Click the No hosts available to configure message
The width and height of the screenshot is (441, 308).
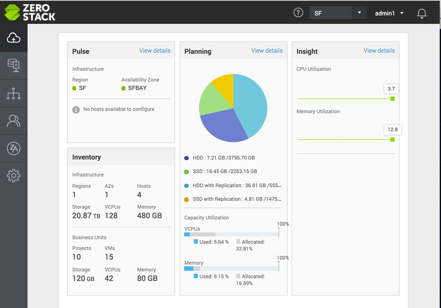click(x=119, y=109)
